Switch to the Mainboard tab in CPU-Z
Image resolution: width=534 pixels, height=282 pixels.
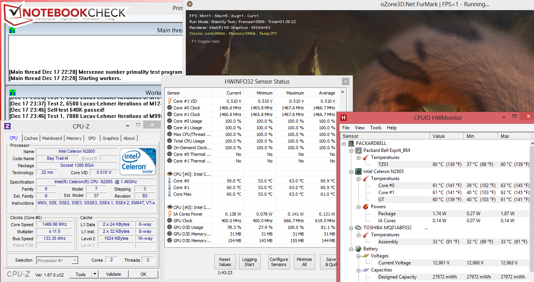pos(52,138)
